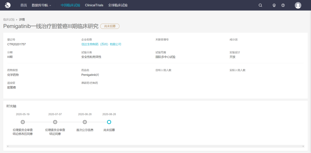Open the user avatar profile
311x153 pixels.
pyautogui.click(x=298, y=5)
